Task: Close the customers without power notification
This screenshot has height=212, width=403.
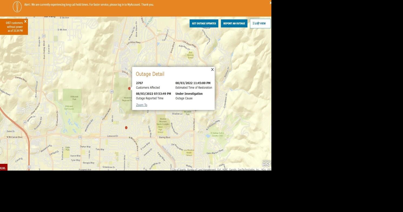Action: 25,21
